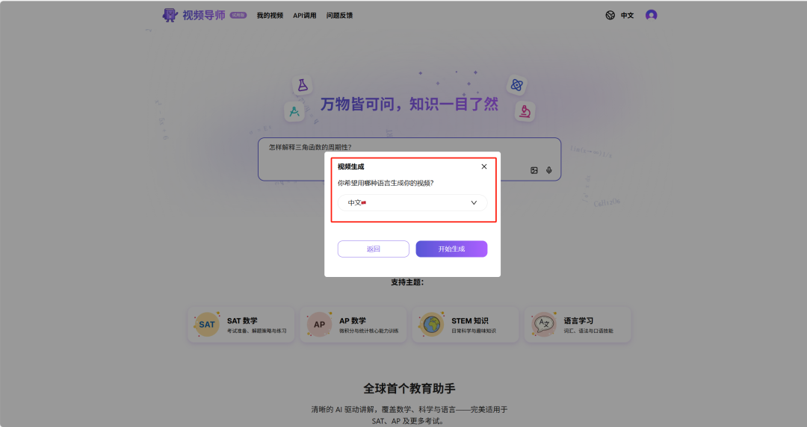Screen dimensions: 807x427
Task: Click the globe language icon in header
Action: pos(610,16)
